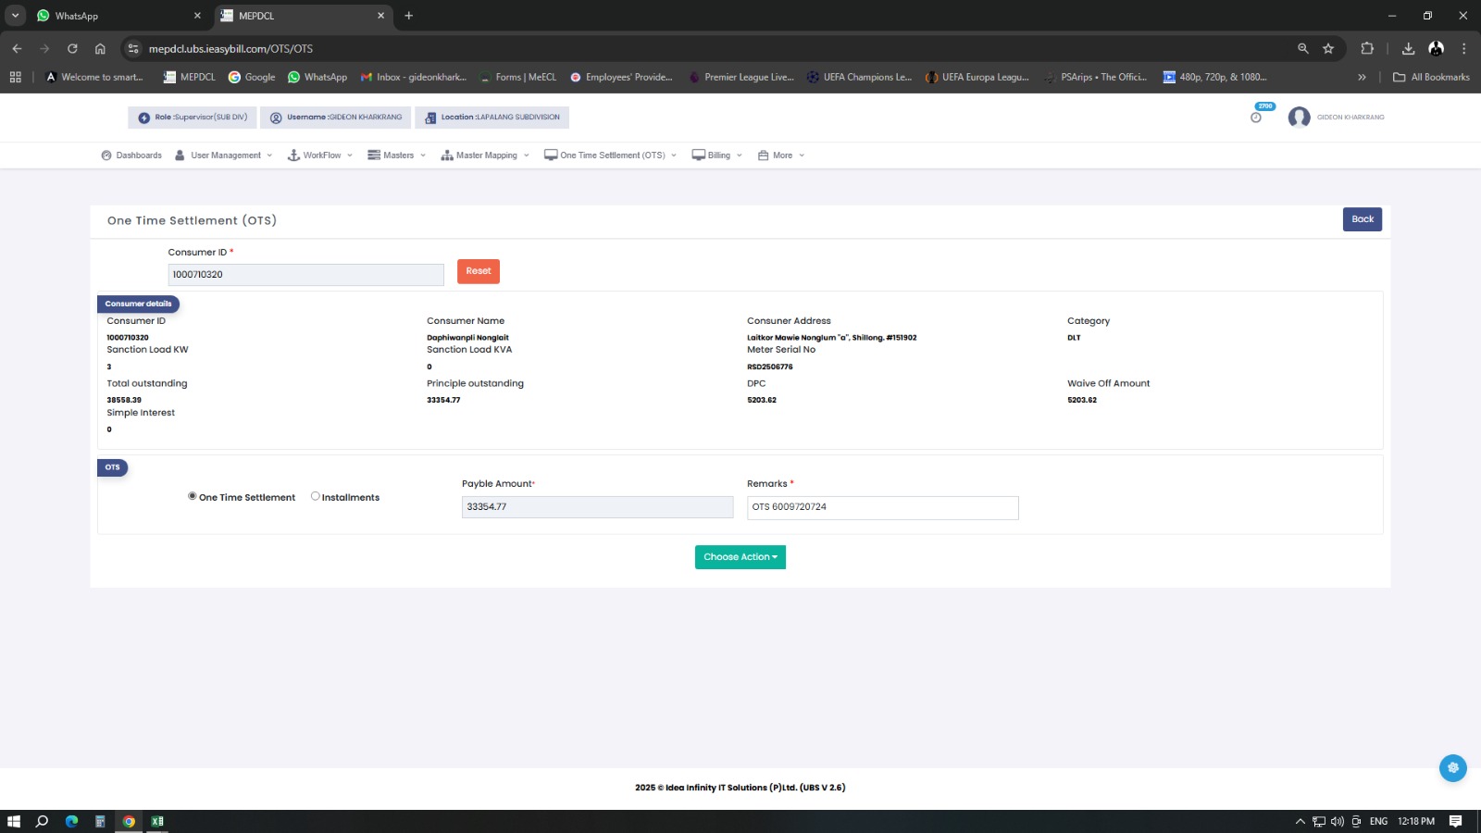Expand the Choose Action dropdown
Screen dimensions: 1481x833
pos(740,557)
